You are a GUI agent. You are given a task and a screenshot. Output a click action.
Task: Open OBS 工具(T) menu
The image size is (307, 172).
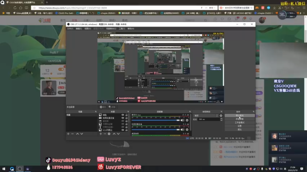[122, 29]
